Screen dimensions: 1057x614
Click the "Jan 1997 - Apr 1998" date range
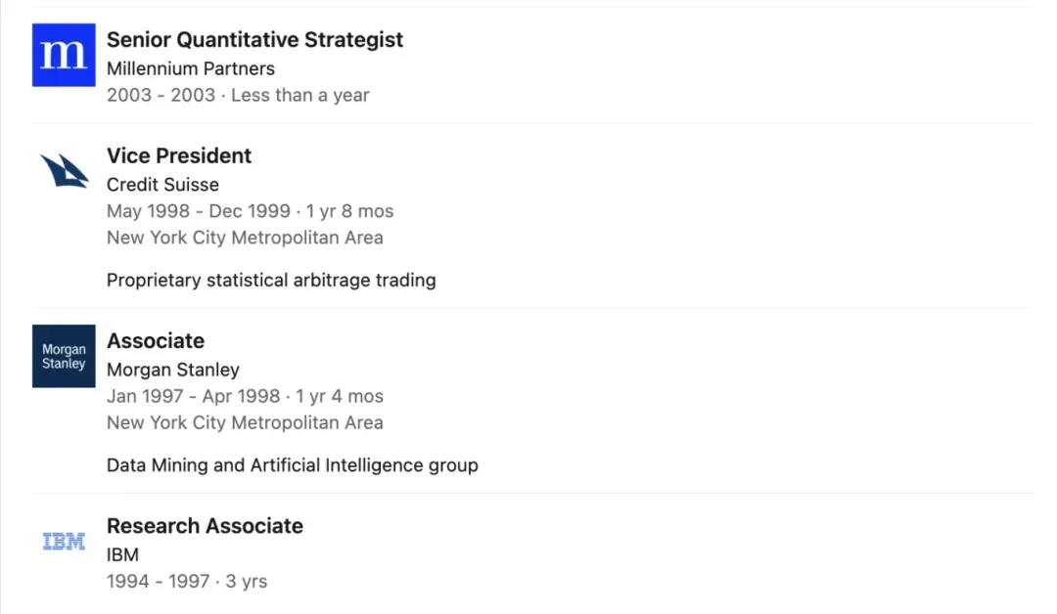(194, 396)
